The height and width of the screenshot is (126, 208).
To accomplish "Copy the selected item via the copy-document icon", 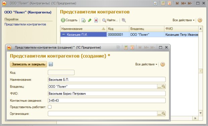I will point(84,20).
